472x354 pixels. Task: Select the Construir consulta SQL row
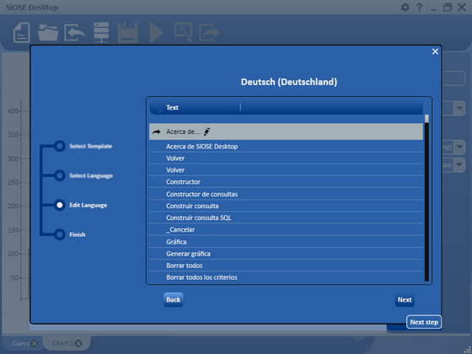286,217
